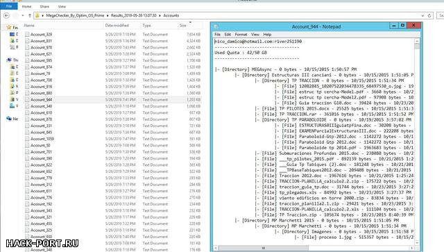Select the Account_595 file icon
444x252 pixels.
27,60
